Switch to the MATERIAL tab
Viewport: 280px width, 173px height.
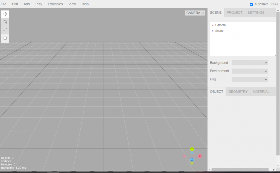(261, 92)
